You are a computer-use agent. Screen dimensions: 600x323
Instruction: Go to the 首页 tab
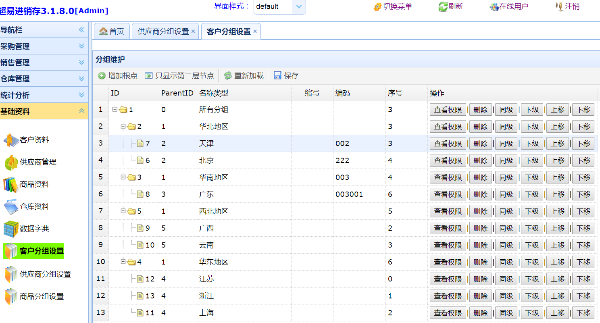[112, 31]
